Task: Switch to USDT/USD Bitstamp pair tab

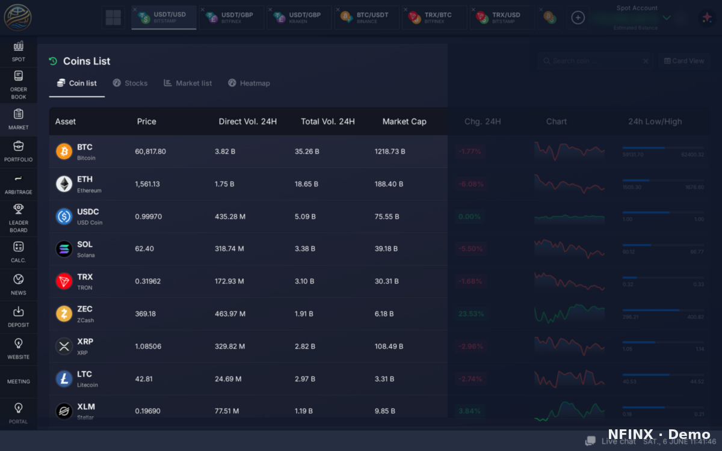Action: pyautogui.click(x=164, y=17)
